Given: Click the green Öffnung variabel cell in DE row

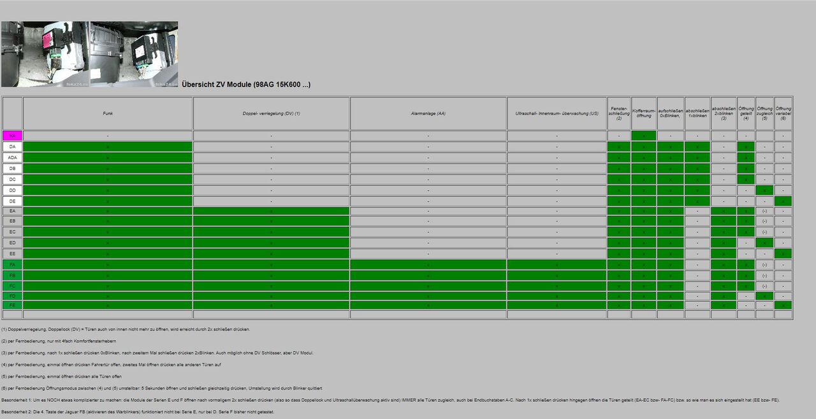Looking at the screenshot, I should point(783,201).
